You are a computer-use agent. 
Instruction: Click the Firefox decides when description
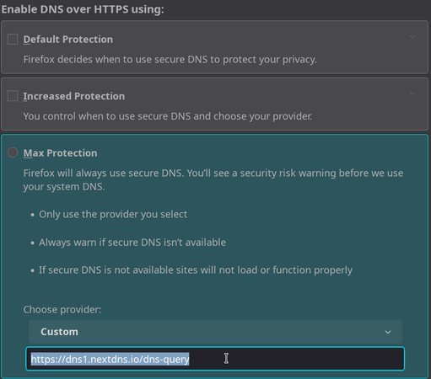point(170,60)
